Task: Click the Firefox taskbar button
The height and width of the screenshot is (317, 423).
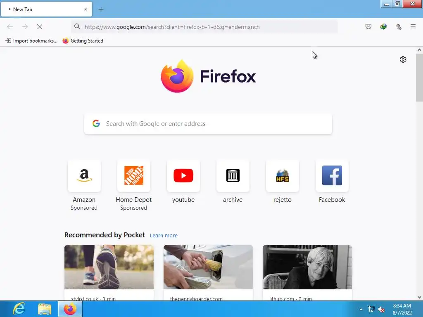Action: pyautogui.click(x=70, y=309)
